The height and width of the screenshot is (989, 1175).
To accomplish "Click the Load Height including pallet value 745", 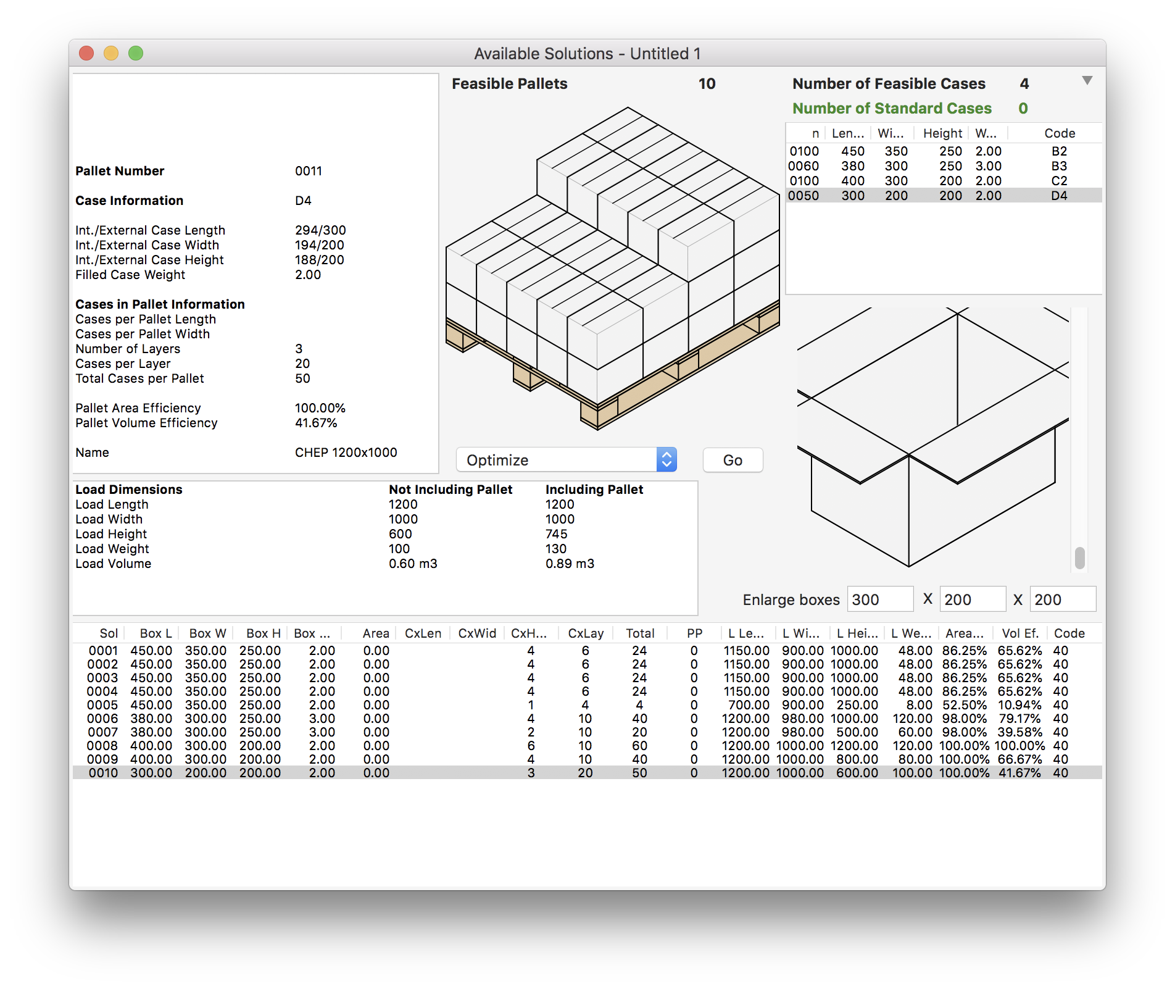I will pyautogui.click(x=556, y=534).
